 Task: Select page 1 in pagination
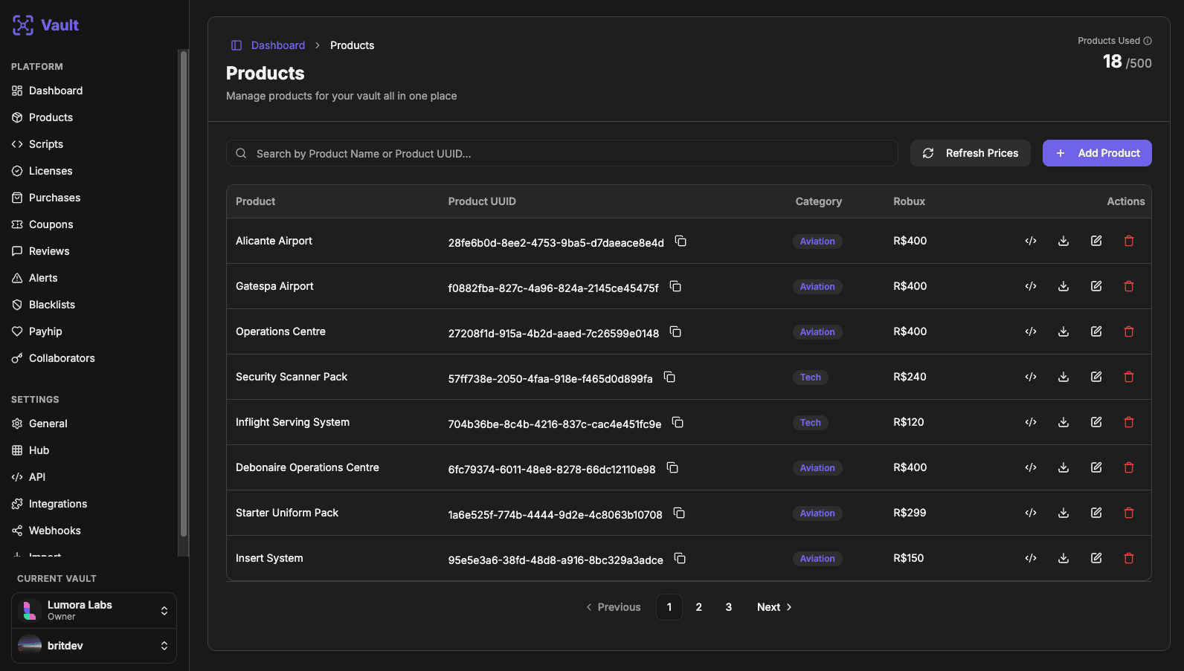coord(669,607)
